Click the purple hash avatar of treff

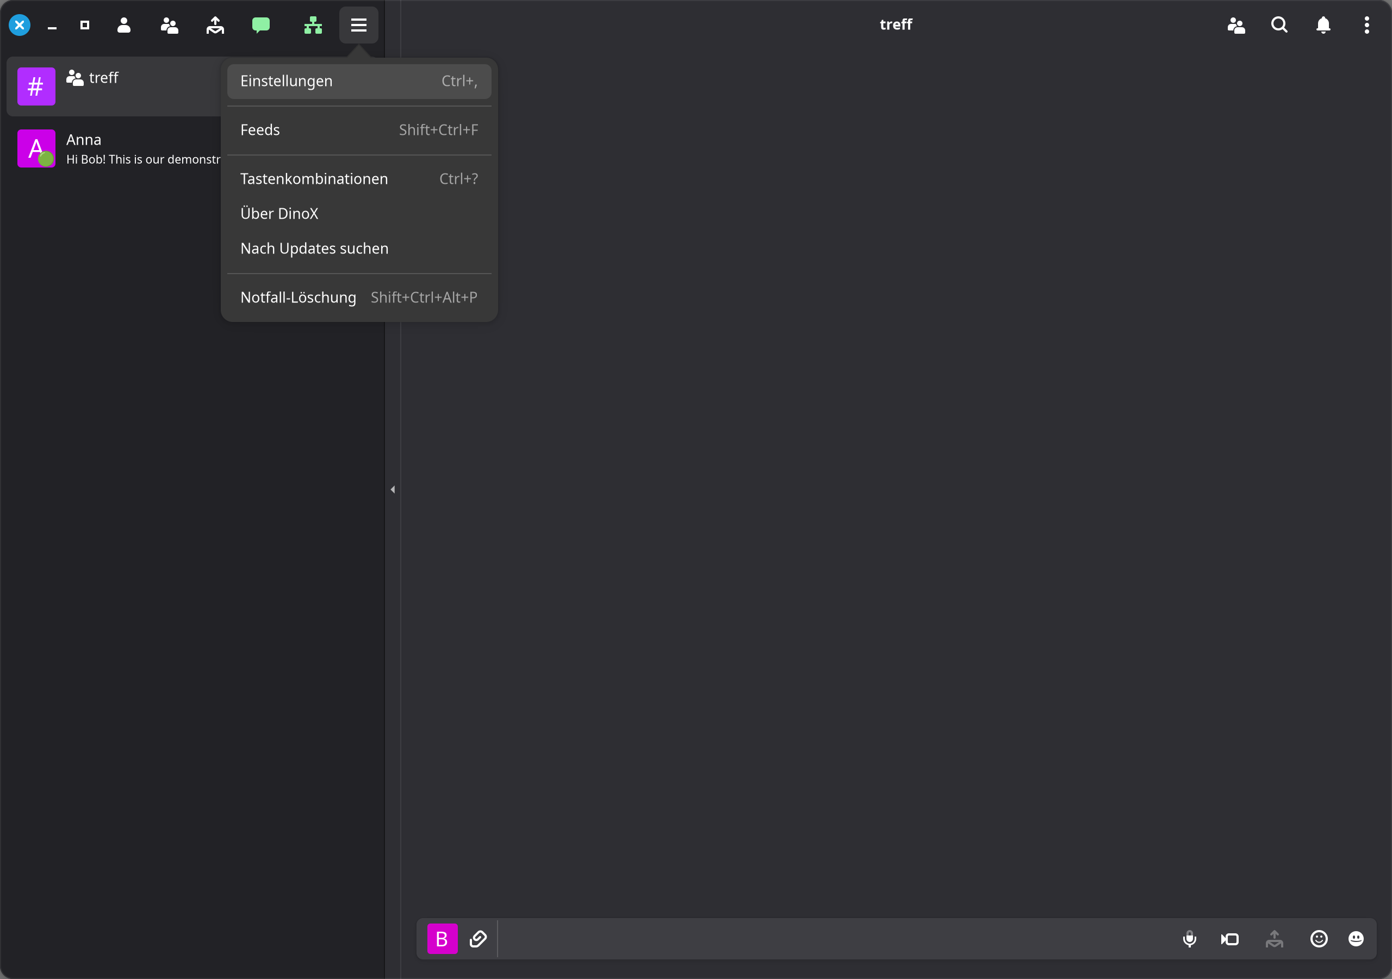click(36, 86)
